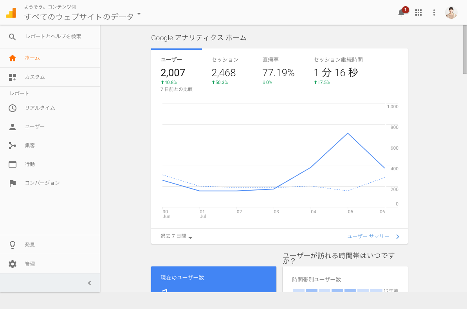
Task: Click the カスタム dashboard icon
Action: pyautogui.click(x=13, y=77)
